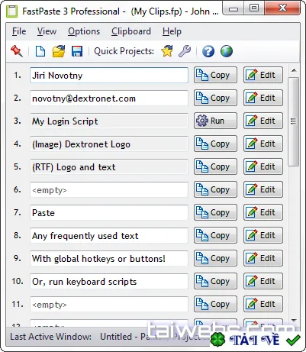Click the empty field in row 6

109,190
